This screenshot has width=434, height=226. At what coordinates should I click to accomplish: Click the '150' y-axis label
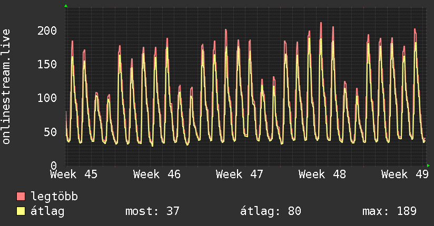pyautogui.click(x=47, y=64)
